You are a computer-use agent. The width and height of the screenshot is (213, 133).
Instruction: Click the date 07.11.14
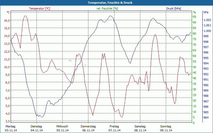click(114, 131)
